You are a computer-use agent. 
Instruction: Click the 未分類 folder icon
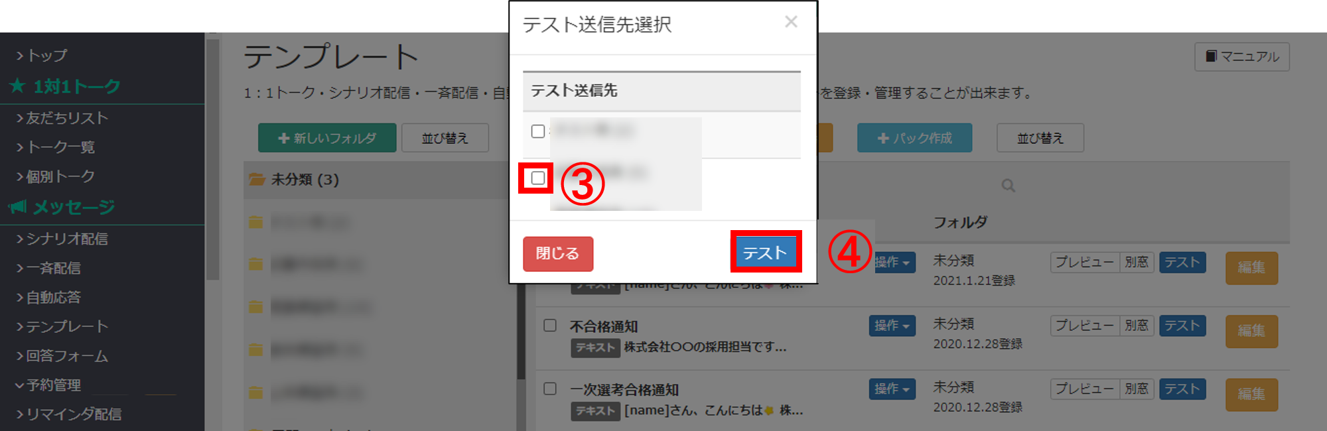(256, 180)
